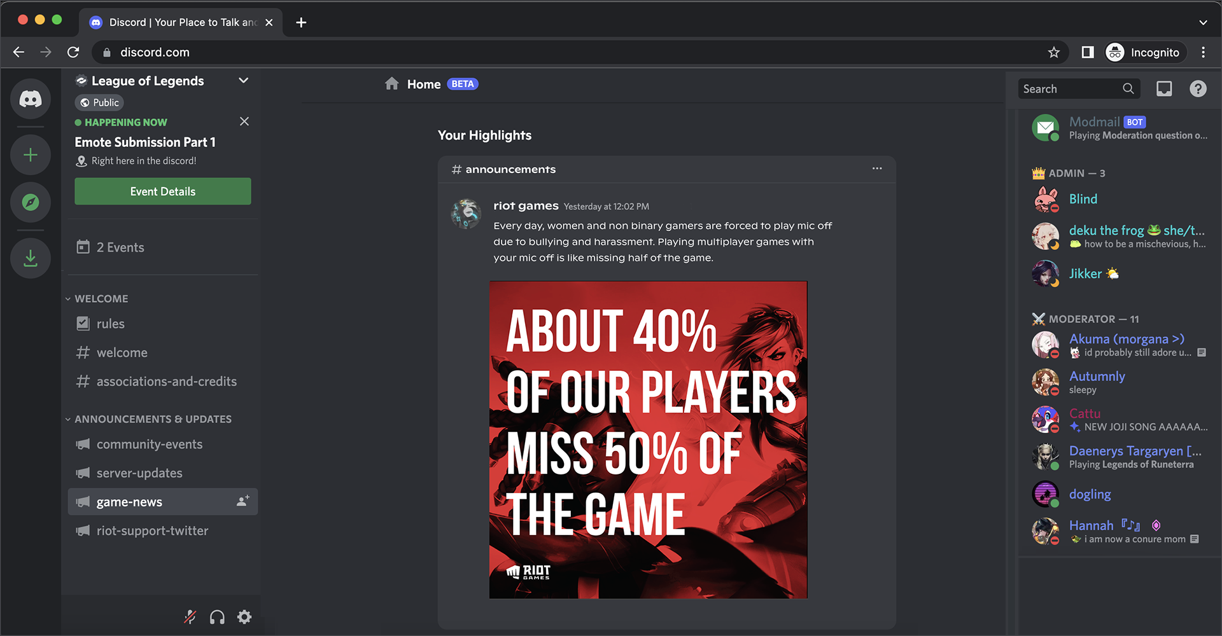Open the Help question mark icon
1222x636 pixels.
point(1198,89)
